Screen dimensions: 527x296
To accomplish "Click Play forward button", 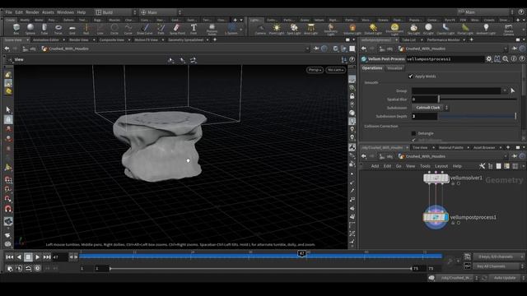I will [37, 257].
